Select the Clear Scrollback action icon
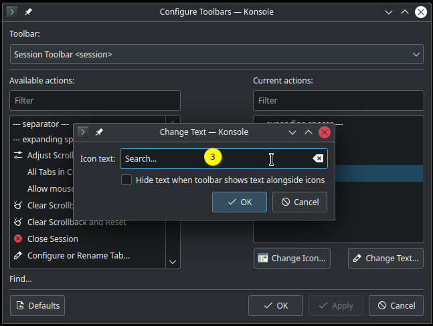Image resolution: width=433 pixels, height=326 pixels. pos(18,205)
